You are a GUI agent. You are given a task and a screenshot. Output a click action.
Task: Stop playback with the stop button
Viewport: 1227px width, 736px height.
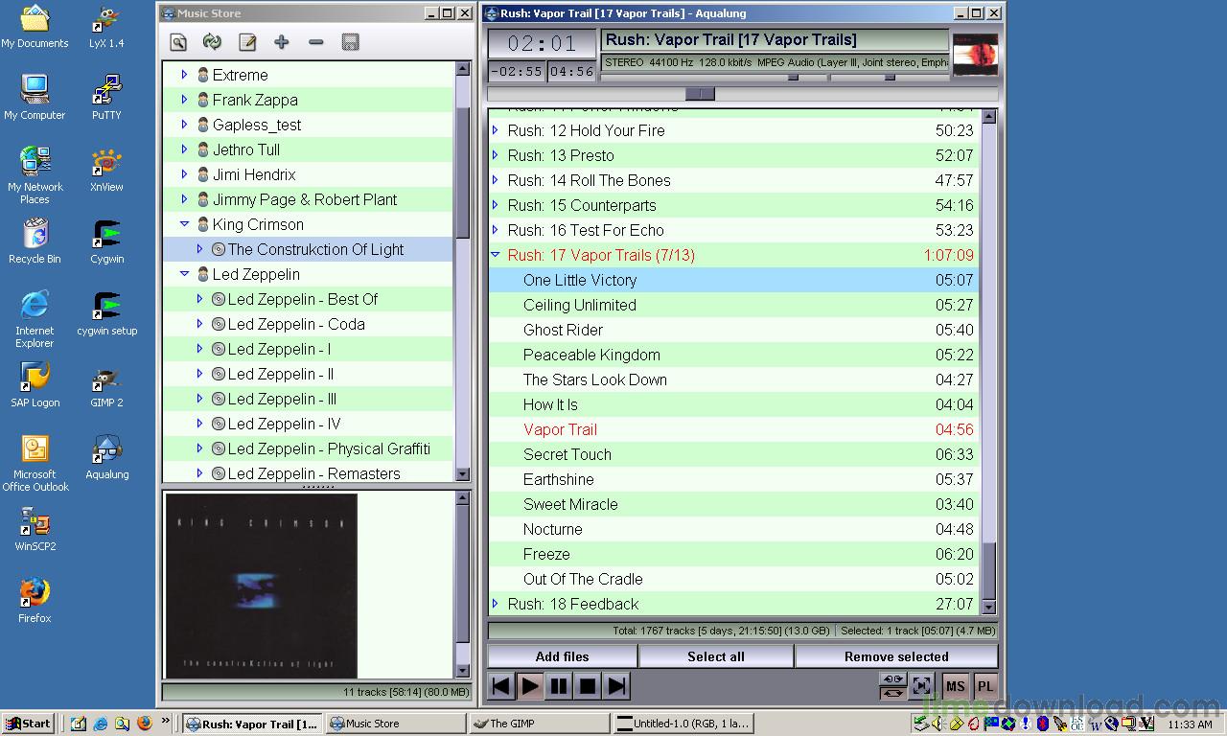(588, 685)
